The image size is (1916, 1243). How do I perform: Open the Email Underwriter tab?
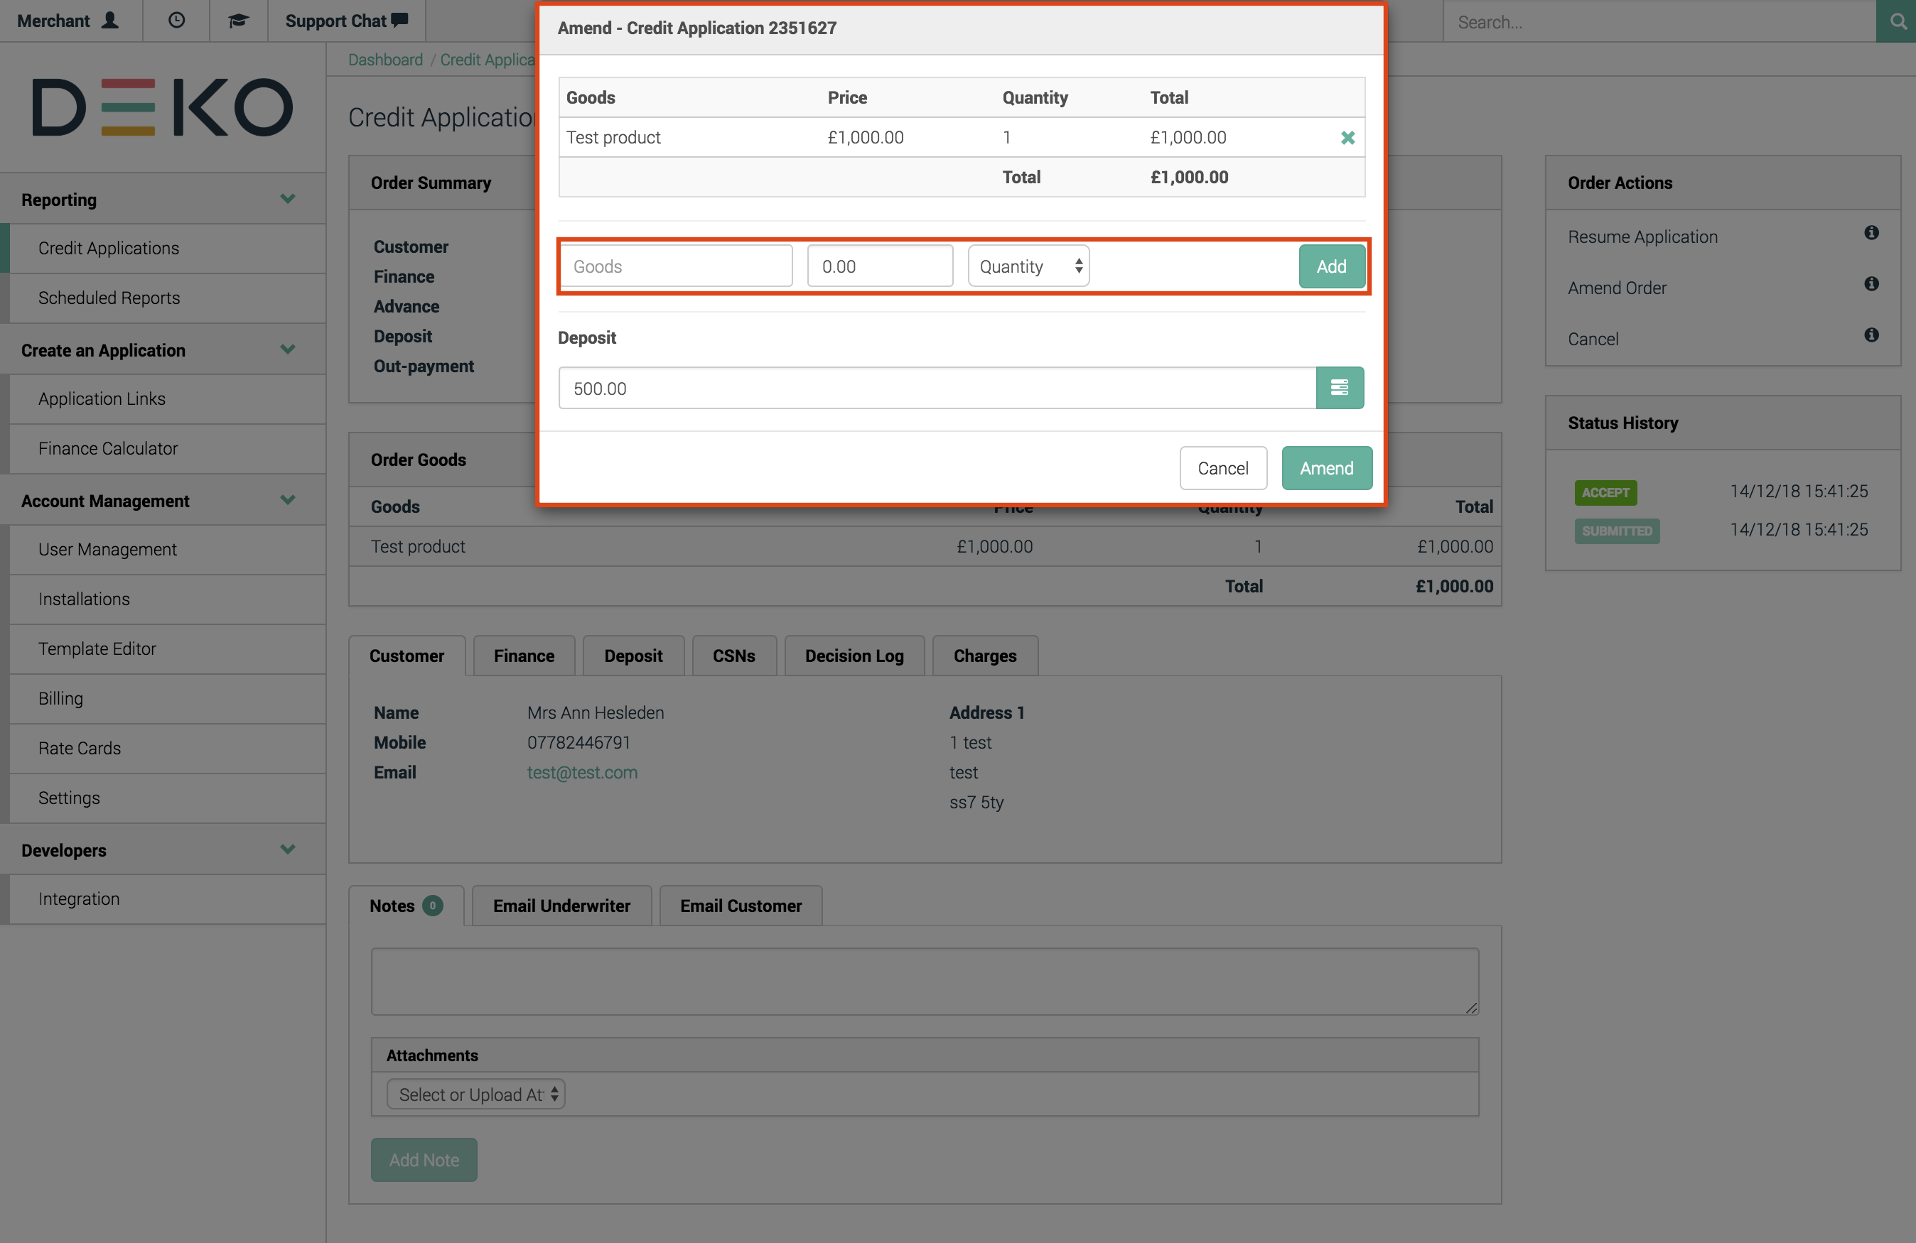pos(561,906)
